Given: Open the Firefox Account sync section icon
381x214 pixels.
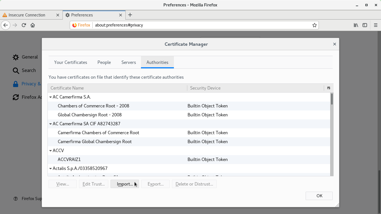Looking at the screenshot, I should coord(16,97).
